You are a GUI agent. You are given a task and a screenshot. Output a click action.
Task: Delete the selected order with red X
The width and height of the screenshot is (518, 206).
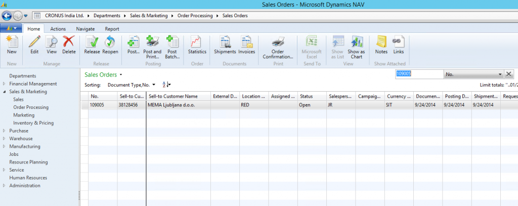69,46
